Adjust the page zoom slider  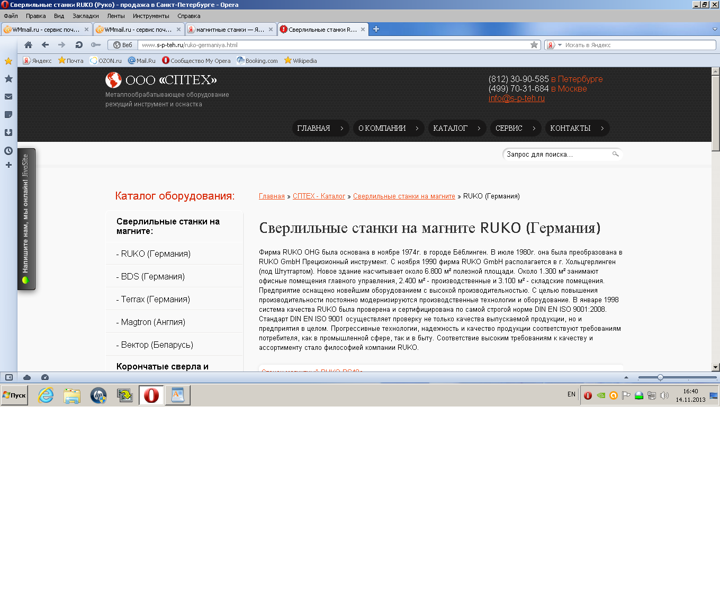pyautogui.click(x=660, y=377)
